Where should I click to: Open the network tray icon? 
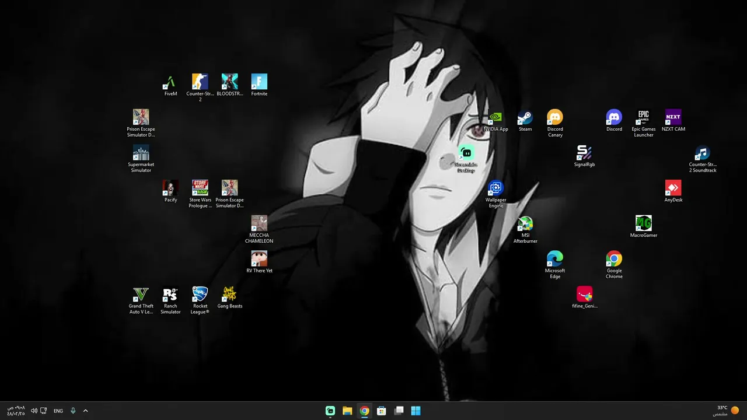(x=44, y=411)
